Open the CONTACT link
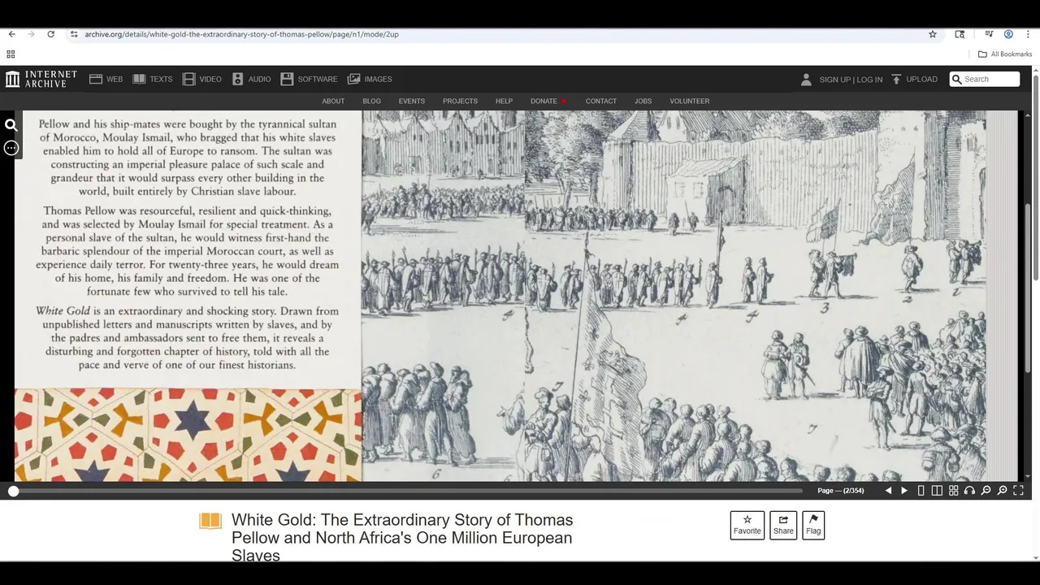This screenshot has width=1040, height=585. tap(601, 101)
